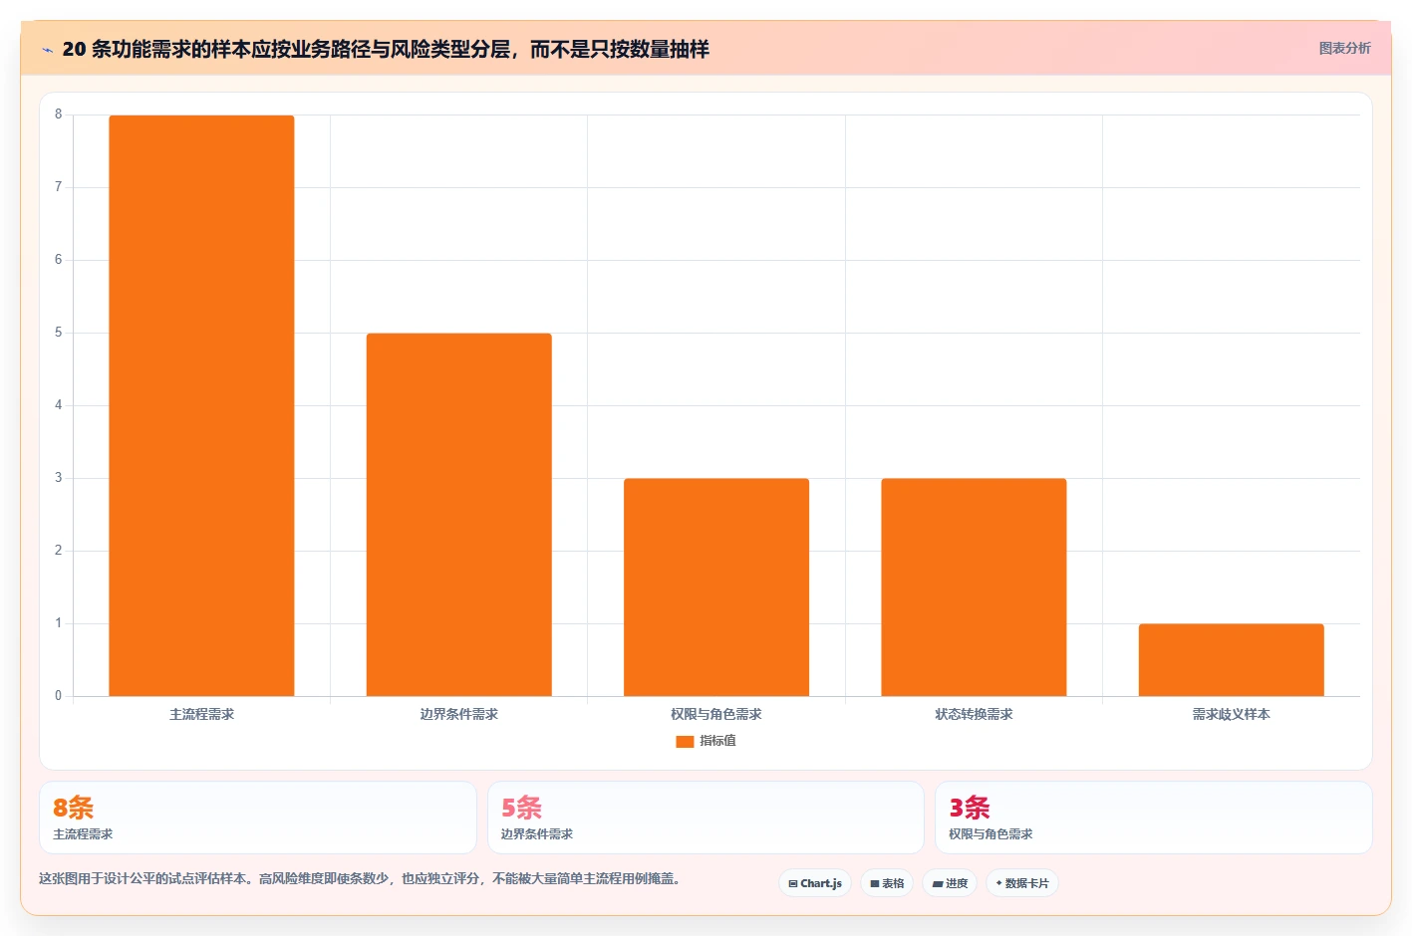Click the 权限与角色需求 bar in the chart
This screenshot has height=936, width=1412.
click(x=716, y=587)
